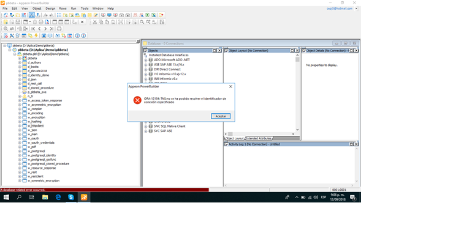Image resolution: width=453 pixels, height=252 pixels.
Task: Open the Tools menu
Action: 84,9
